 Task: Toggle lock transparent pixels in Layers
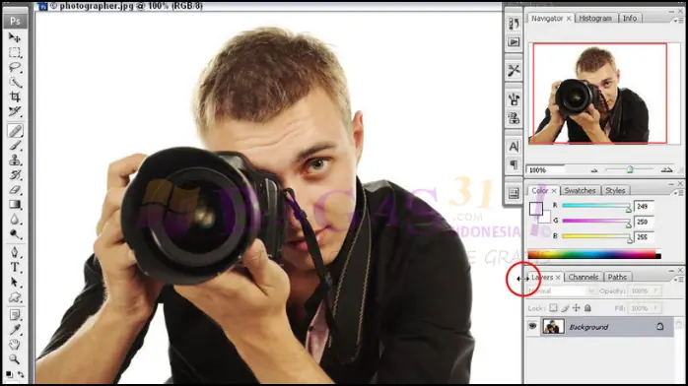click(x=553, y=308)
